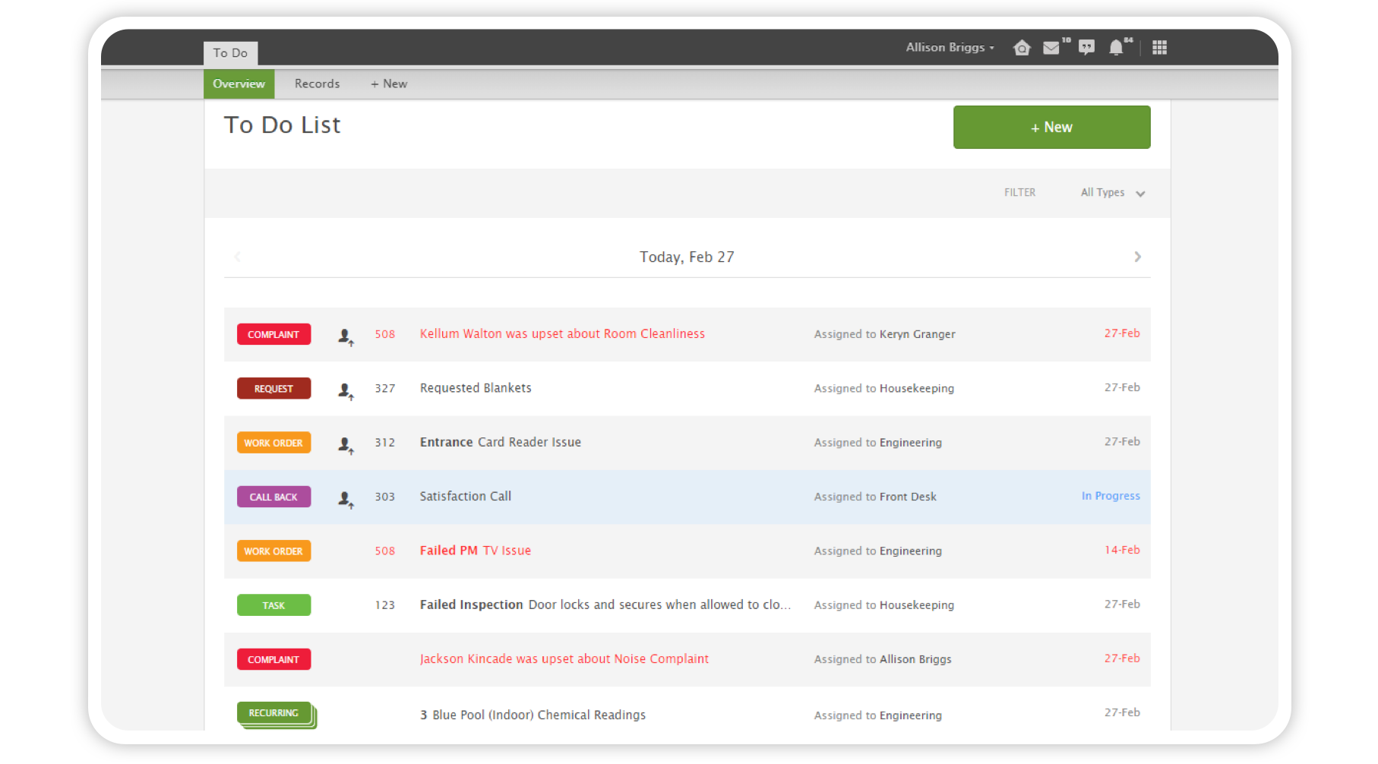This screenshot has width=1378, height=764.
Task: Open the home icon in top bar
Action: coord(1022,48)
